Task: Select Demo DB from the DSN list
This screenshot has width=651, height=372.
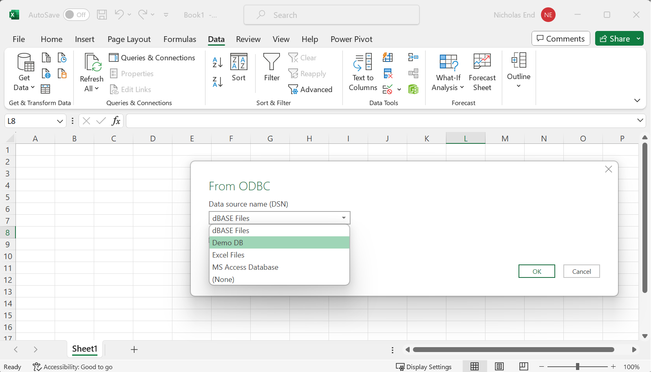Action: click(279, 243)
